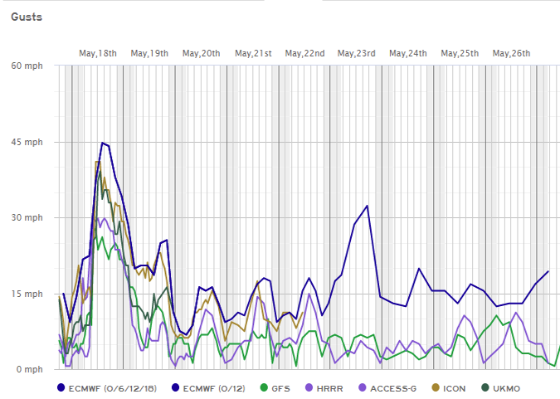Viewport: 560px width, 399px height.
Task: Select the May,18th date label
Action: [97, 53]
